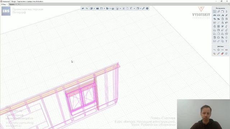The image size is (230, 129).
Task: Click the horizontal line icon in Действия panel
Action: point(222,50)
